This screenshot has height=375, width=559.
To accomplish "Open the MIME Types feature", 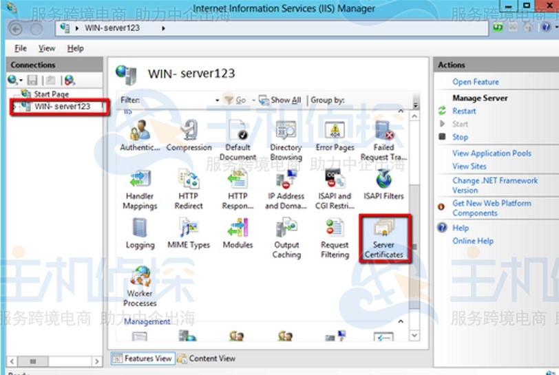I will coord(189,233).
